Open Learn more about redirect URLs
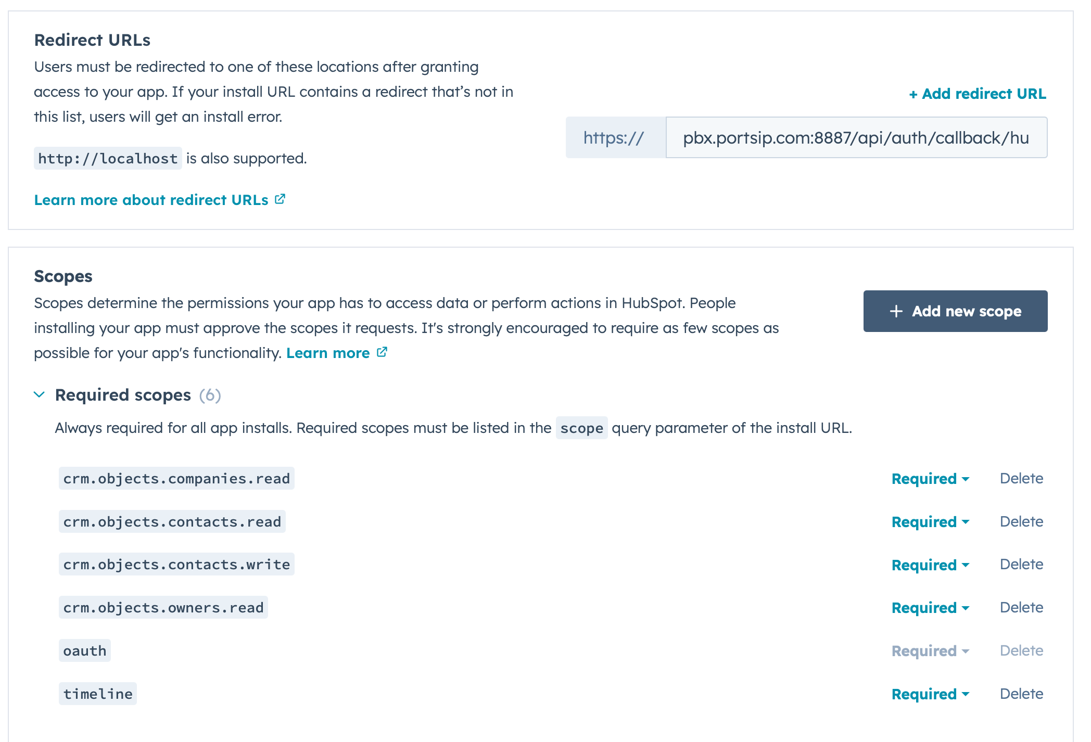The height and width of the screenshot is (742, 1091). [151, 200]
